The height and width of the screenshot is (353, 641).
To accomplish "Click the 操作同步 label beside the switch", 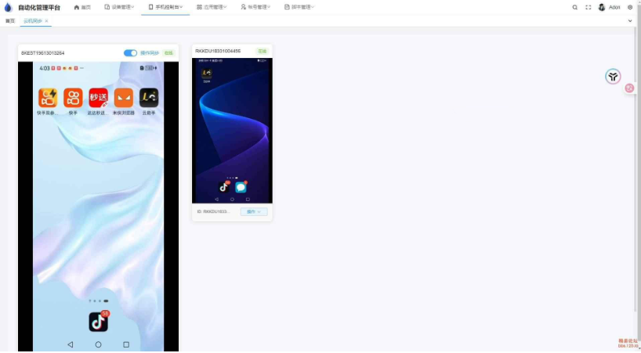I will tap(150, 53).
